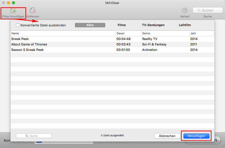The image size is (225, 148).
Task: Click duration 00:04:48
Action: coord(123,39)
